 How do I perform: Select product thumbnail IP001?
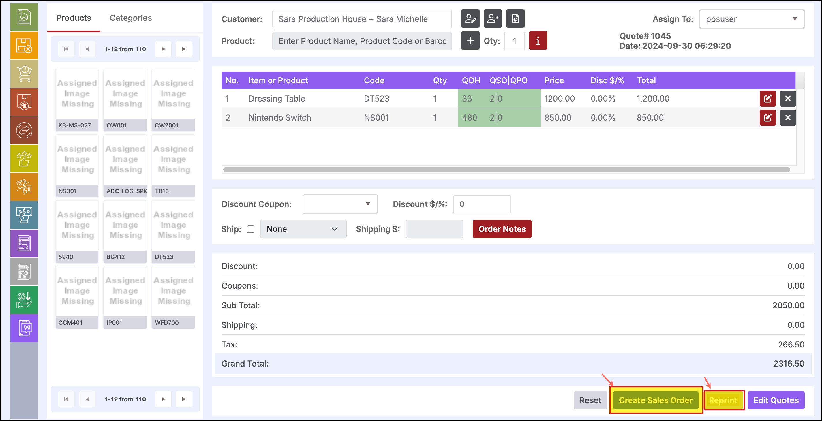click(x=125, y=297)
